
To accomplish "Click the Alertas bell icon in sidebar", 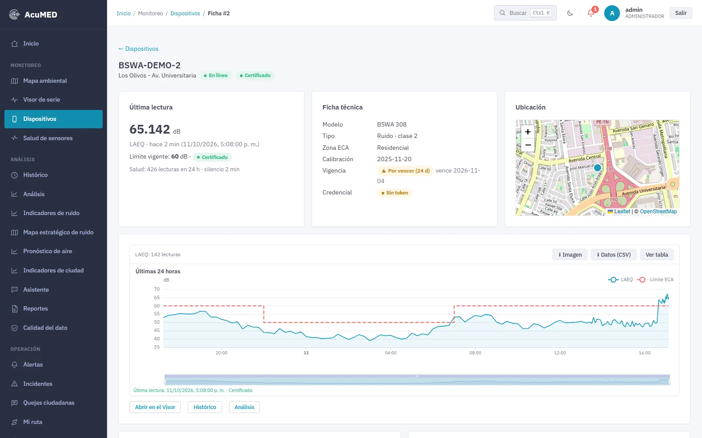I will tap(14, 365).
